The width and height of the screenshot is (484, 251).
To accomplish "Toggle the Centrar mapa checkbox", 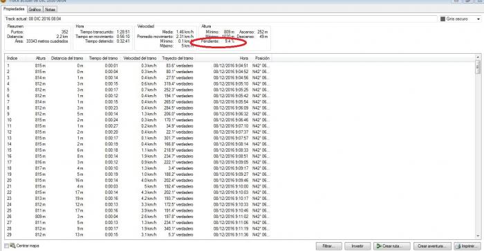I will pos(6,245).
